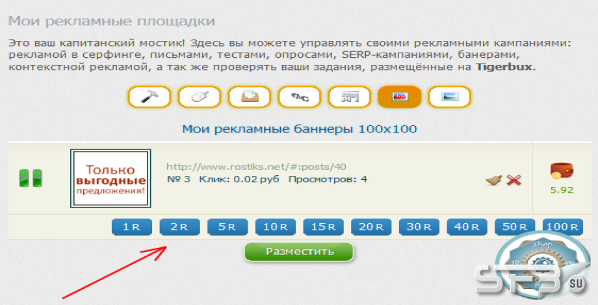
Task: Choose the 50 R top-up button
Action: 515,227
